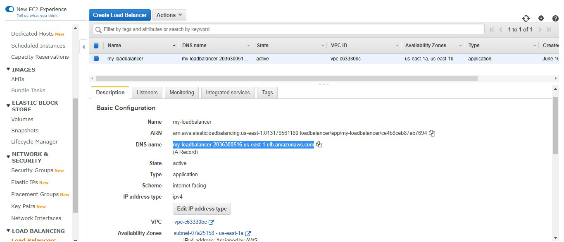Open Scheduled Instances in sidebar
The width and height of the screenshot is (564, 242).
[38, 46]
